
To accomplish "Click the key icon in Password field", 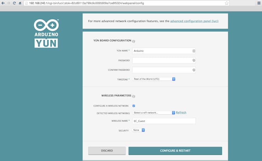I will click(194, 61).
